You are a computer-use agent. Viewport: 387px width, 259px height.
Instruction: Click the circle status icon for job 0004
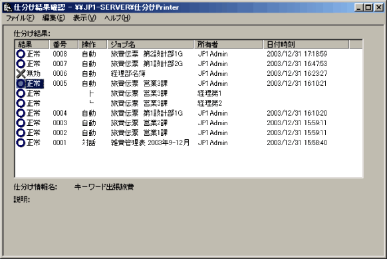21,113
